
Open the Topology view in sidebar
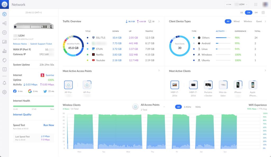(4, 23)
